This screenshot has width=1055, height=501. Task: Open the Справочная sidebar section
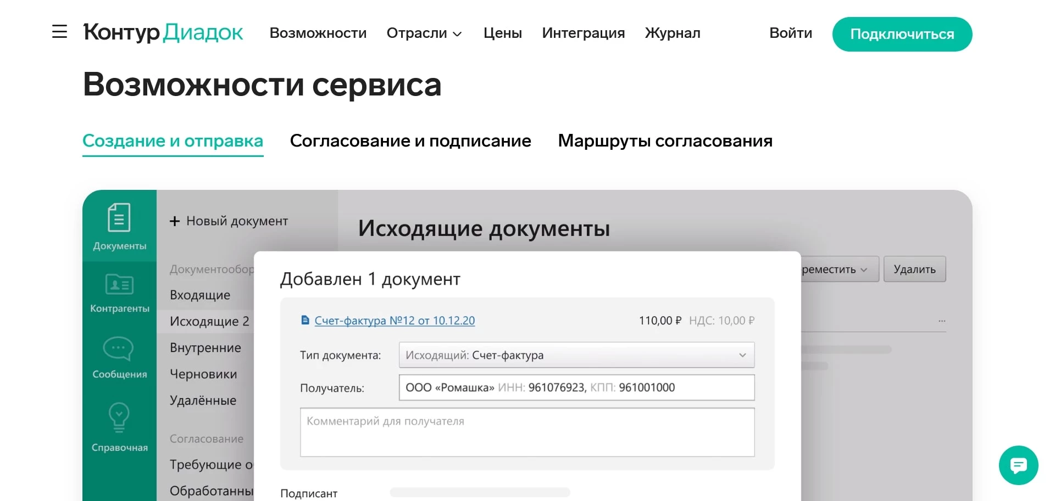(x=119, y=427)
